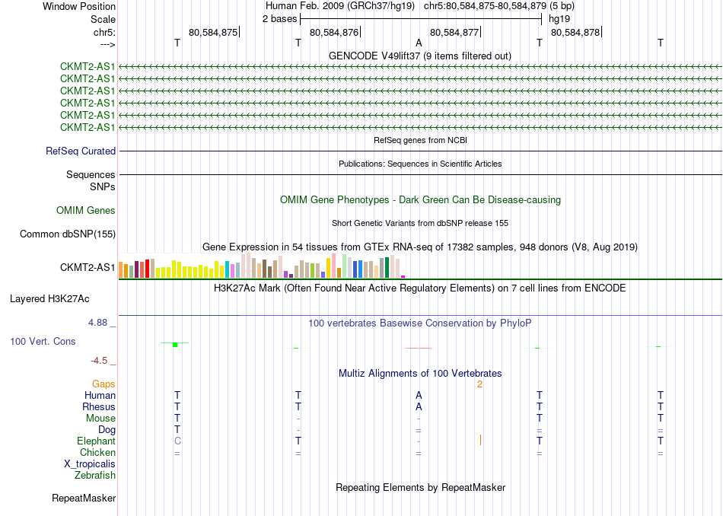Click the '4.88' PhyloP upper scale value
Image resolution: width=723 pixels, height=516 pixels.
(97, 323)
